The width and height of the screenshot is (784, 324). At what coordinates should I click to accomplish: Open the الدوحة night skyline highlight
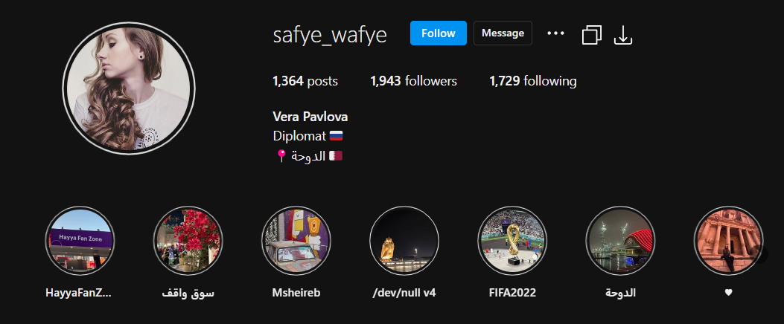(x=620, y=241)
